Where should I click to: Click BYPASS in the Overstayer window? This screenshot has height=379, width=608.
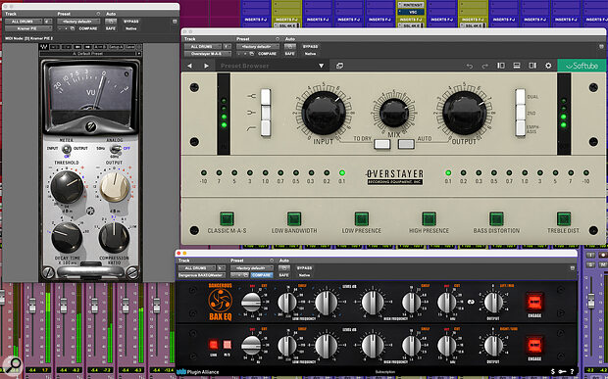310,46
